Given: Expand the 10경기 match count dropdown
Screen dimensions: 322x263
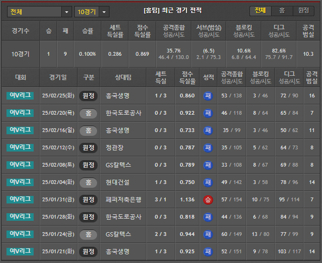Looking at the screenshot, I should 92,12.
